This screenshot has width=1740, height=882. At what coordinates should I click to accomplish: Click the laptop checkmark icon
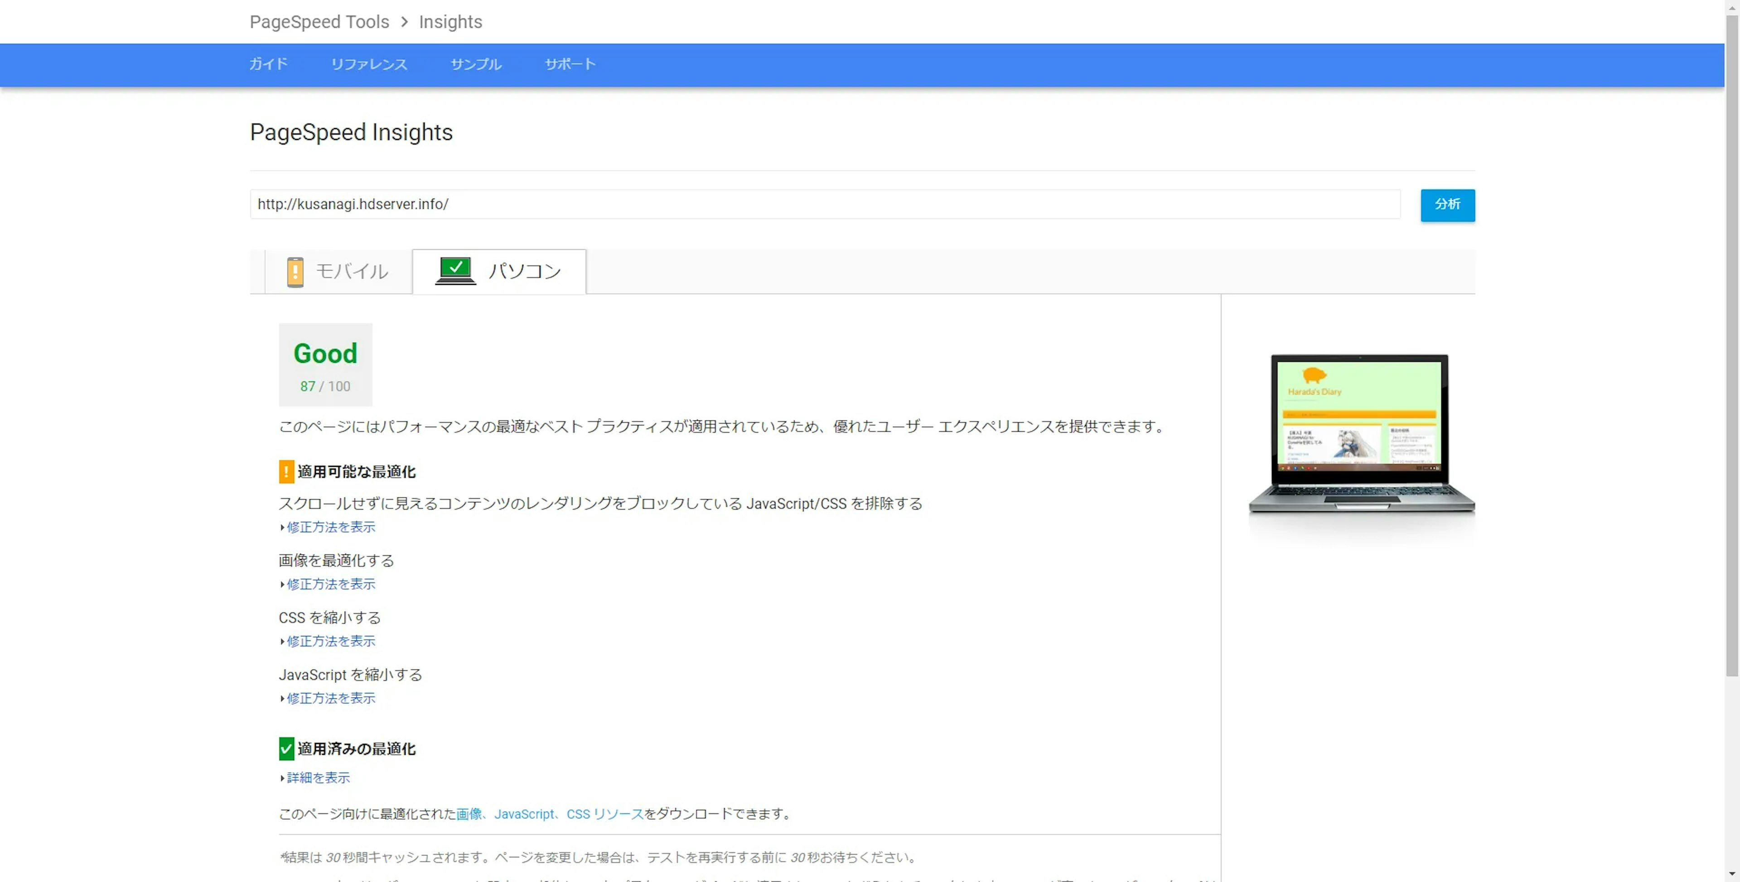[455, 271]
